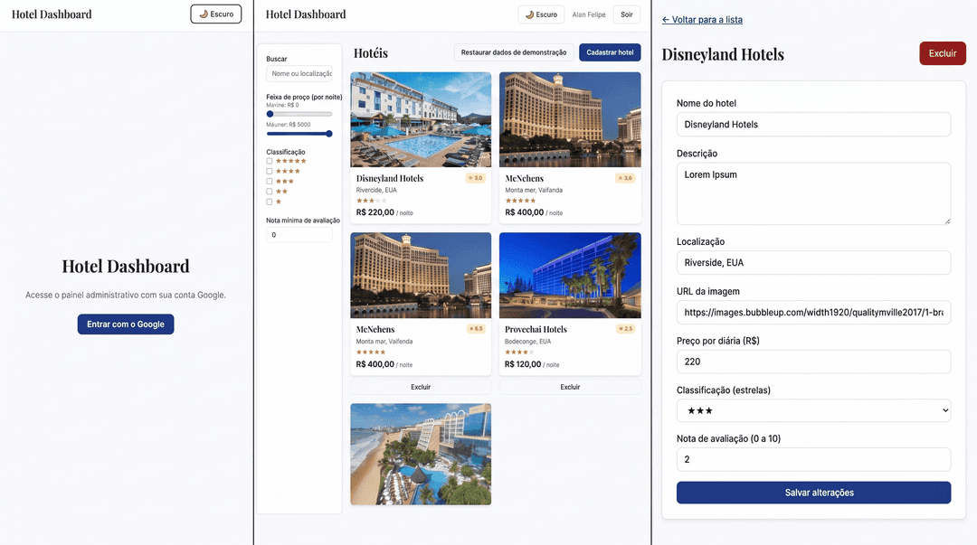Open the beach resort photo at the bottom
Image resolution: width=977 pixels, height=545 pixels.
click(421, 454)
